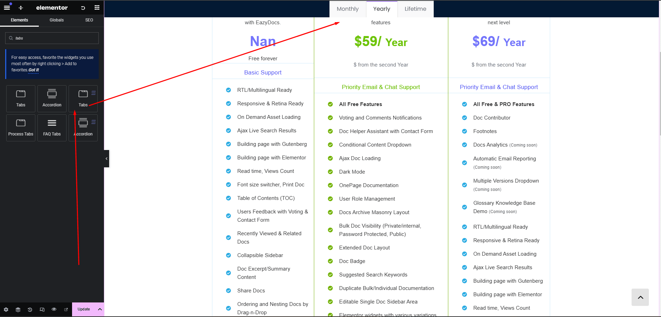The image size is (661, 317).
Task: Open page settings gear icon
Action: point(6,309)
